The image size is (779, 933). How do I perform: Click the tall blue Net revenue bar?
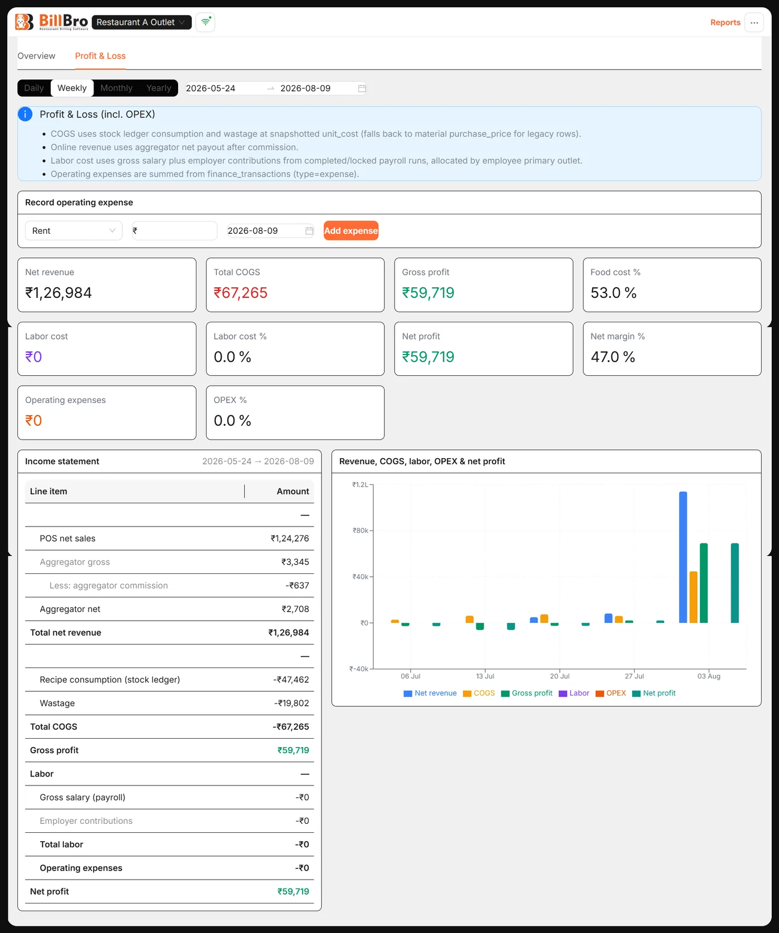[683, 557]
